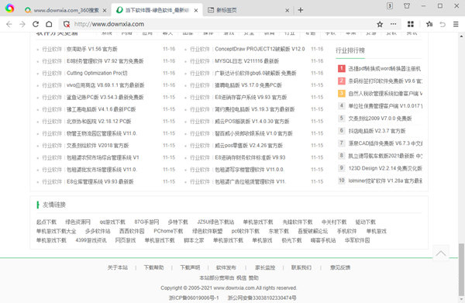Open the browser hamburger menu
Viewport: 465px width, 303px height.
click(456, 24)
